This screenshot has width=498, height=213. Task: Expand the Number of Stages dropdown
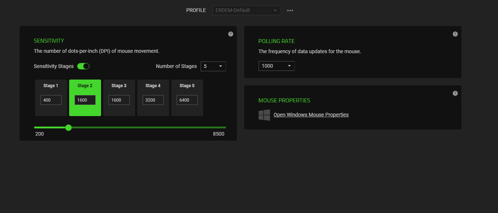coord(213,66)
